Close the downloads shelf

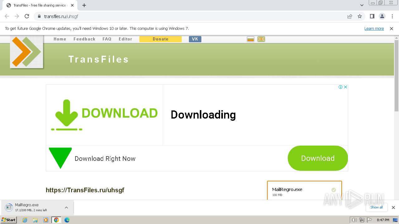coord(393,208)
